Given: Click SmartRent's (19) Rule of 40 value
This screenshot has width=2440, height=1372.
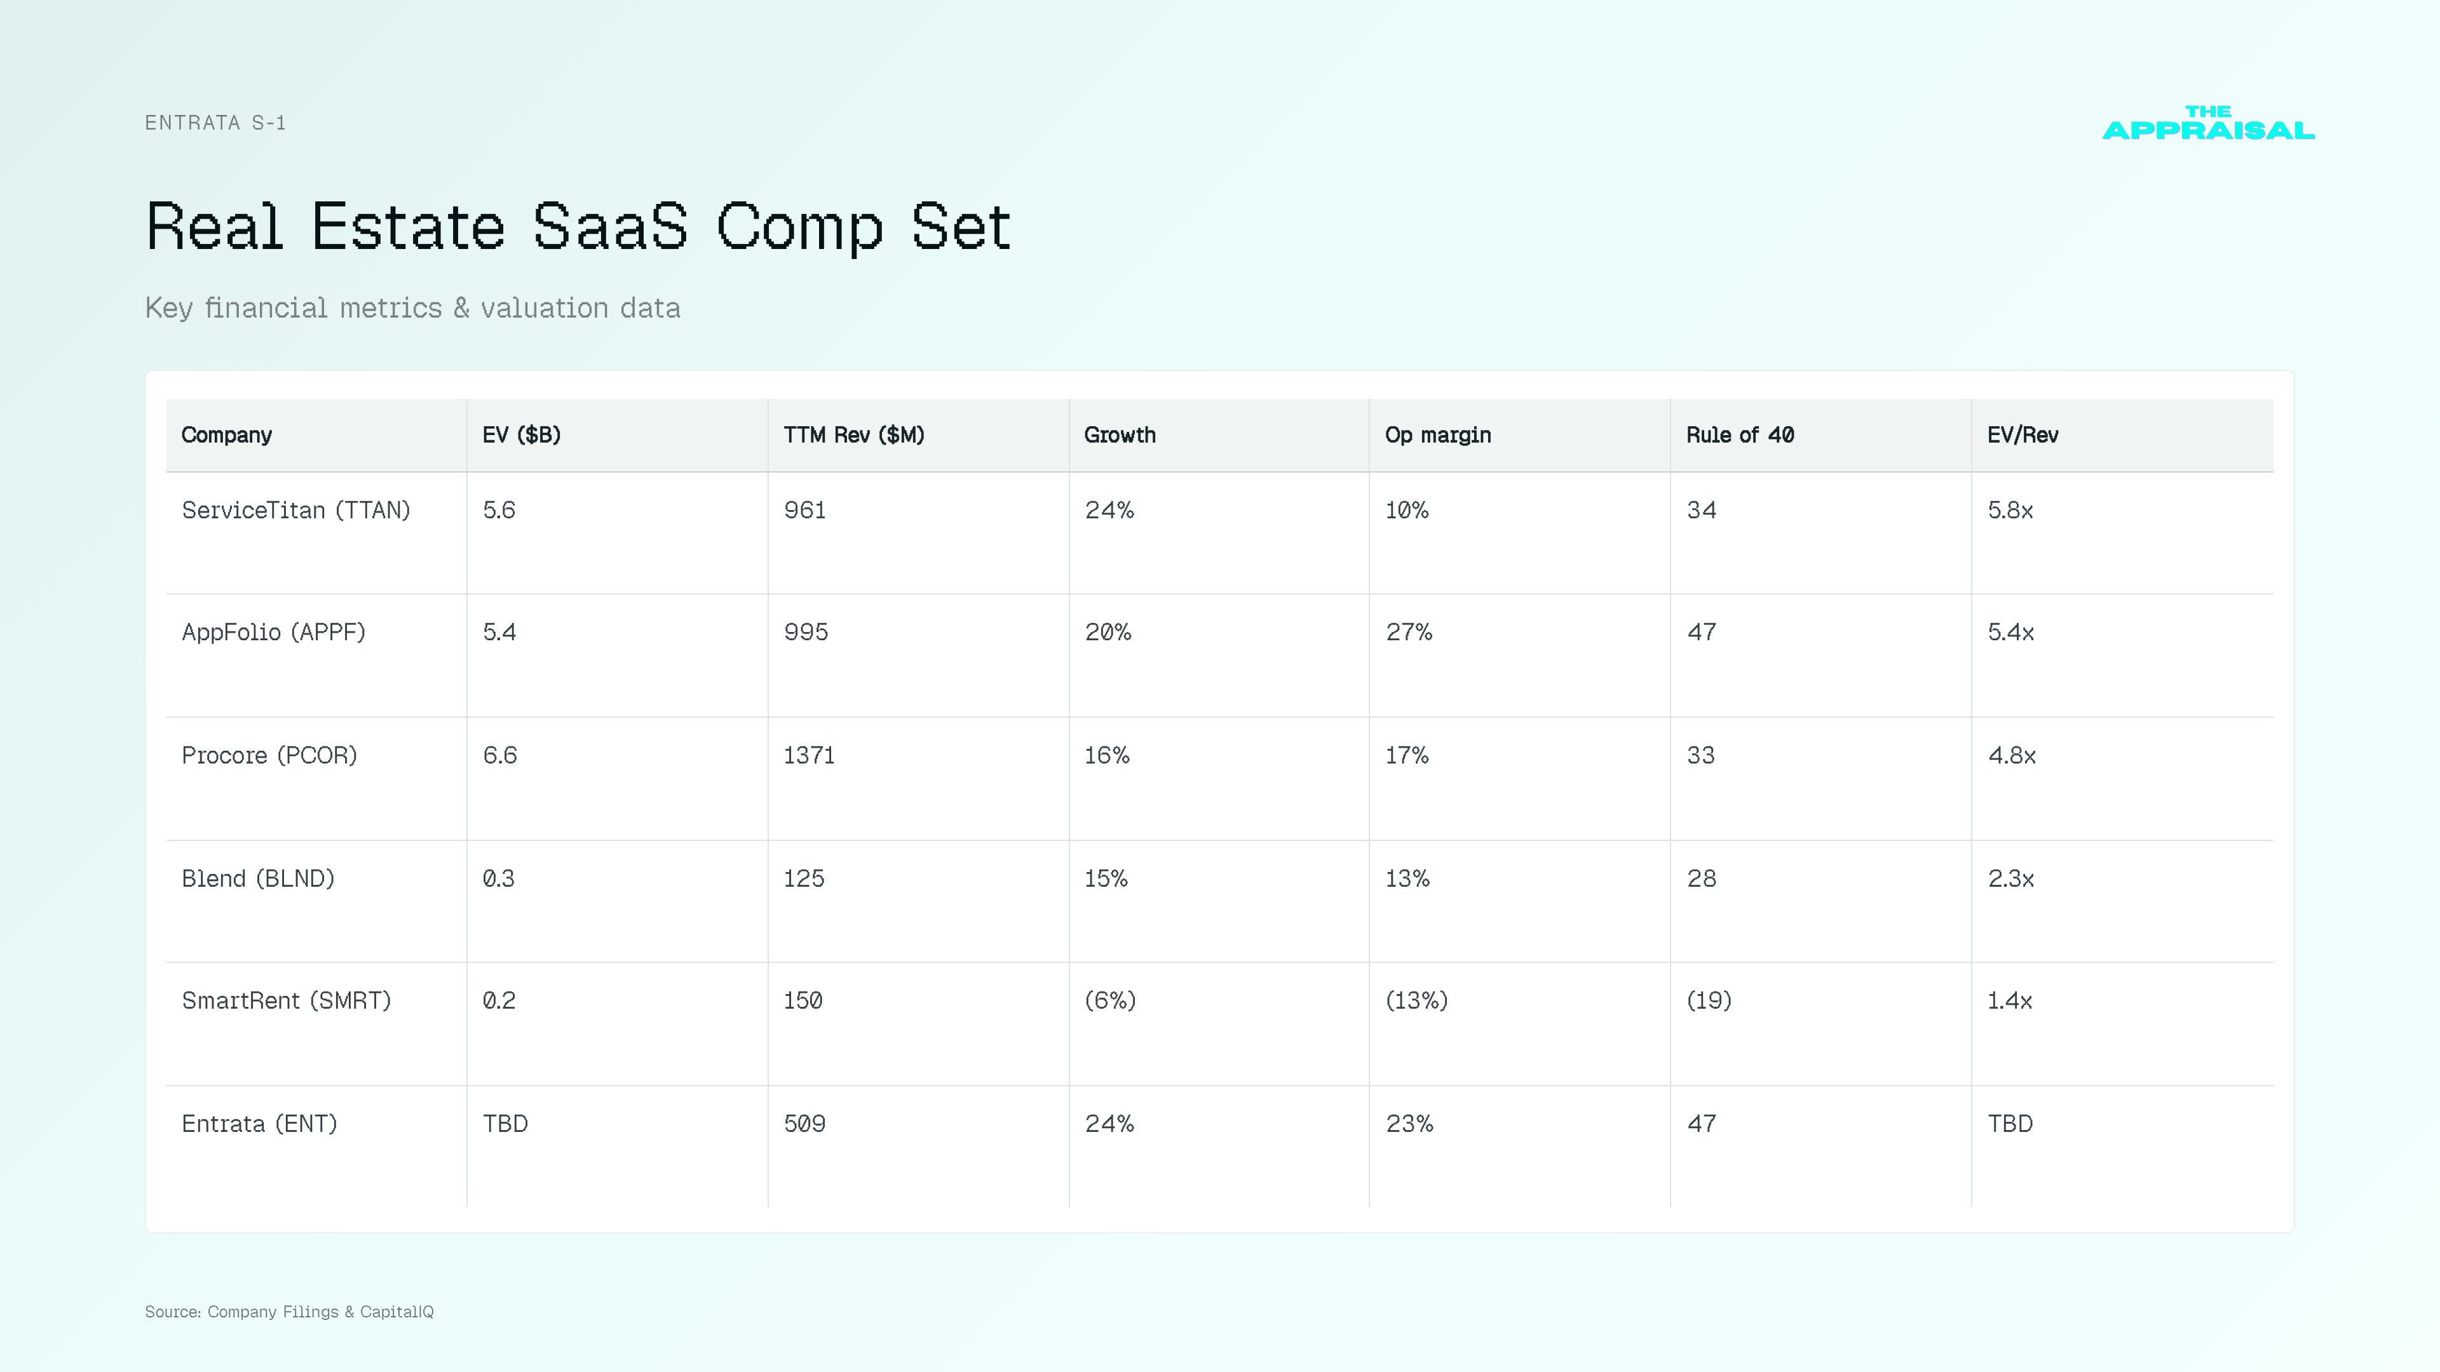Looking at the screenshot, I should [x=1709, y=1001].
